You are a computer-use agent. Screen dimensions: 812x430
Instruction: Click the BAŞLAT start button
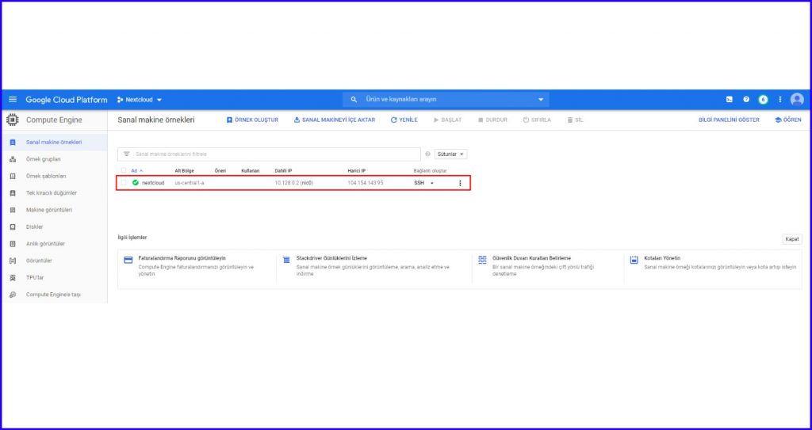pyautogui.click(x=447, y=120)
